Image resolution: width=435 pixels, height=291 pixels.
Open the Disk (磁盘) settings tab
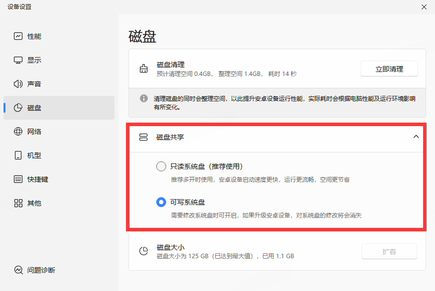pyautogui.click(x=34, y=108)
